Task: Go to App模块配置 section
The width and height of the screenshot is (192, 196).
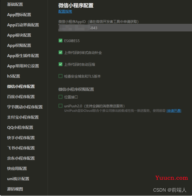Action: [19, 35]
